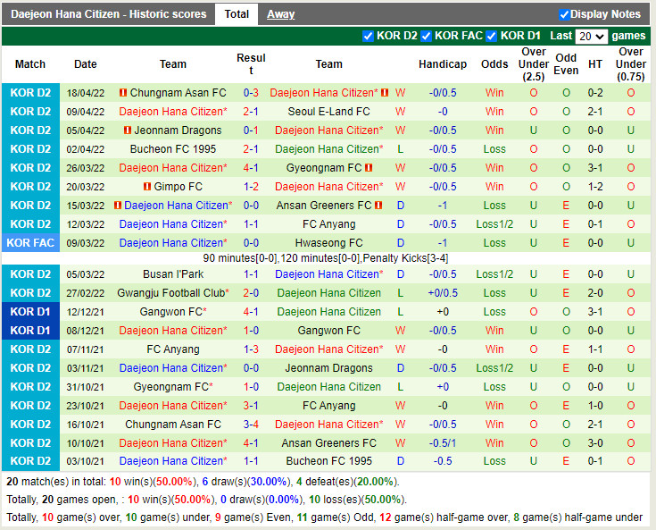Open Busan I'Park team link
This screenshot has width=656, height=530.
[173, 274]
